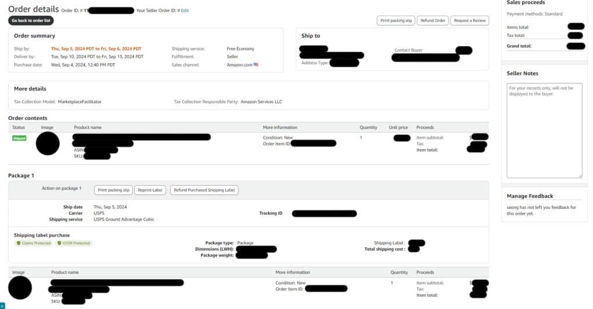
Task: Open the redacted Tracking ID link
Action: [324, 214]
